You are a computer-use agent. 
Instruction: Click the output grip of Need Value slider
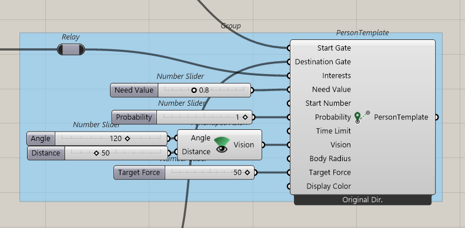[252, 90]
